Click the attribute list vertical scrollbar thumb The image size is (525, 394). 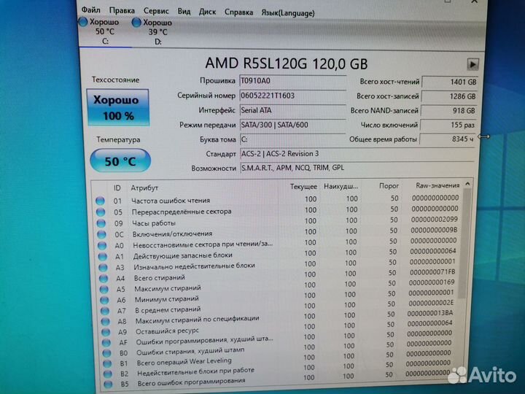point(465,244)
